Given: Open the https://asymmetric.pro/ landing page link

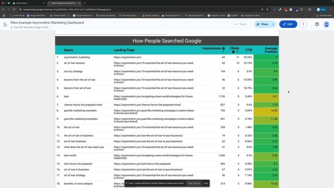Looking at the screenshot, I should pos(128,57).
